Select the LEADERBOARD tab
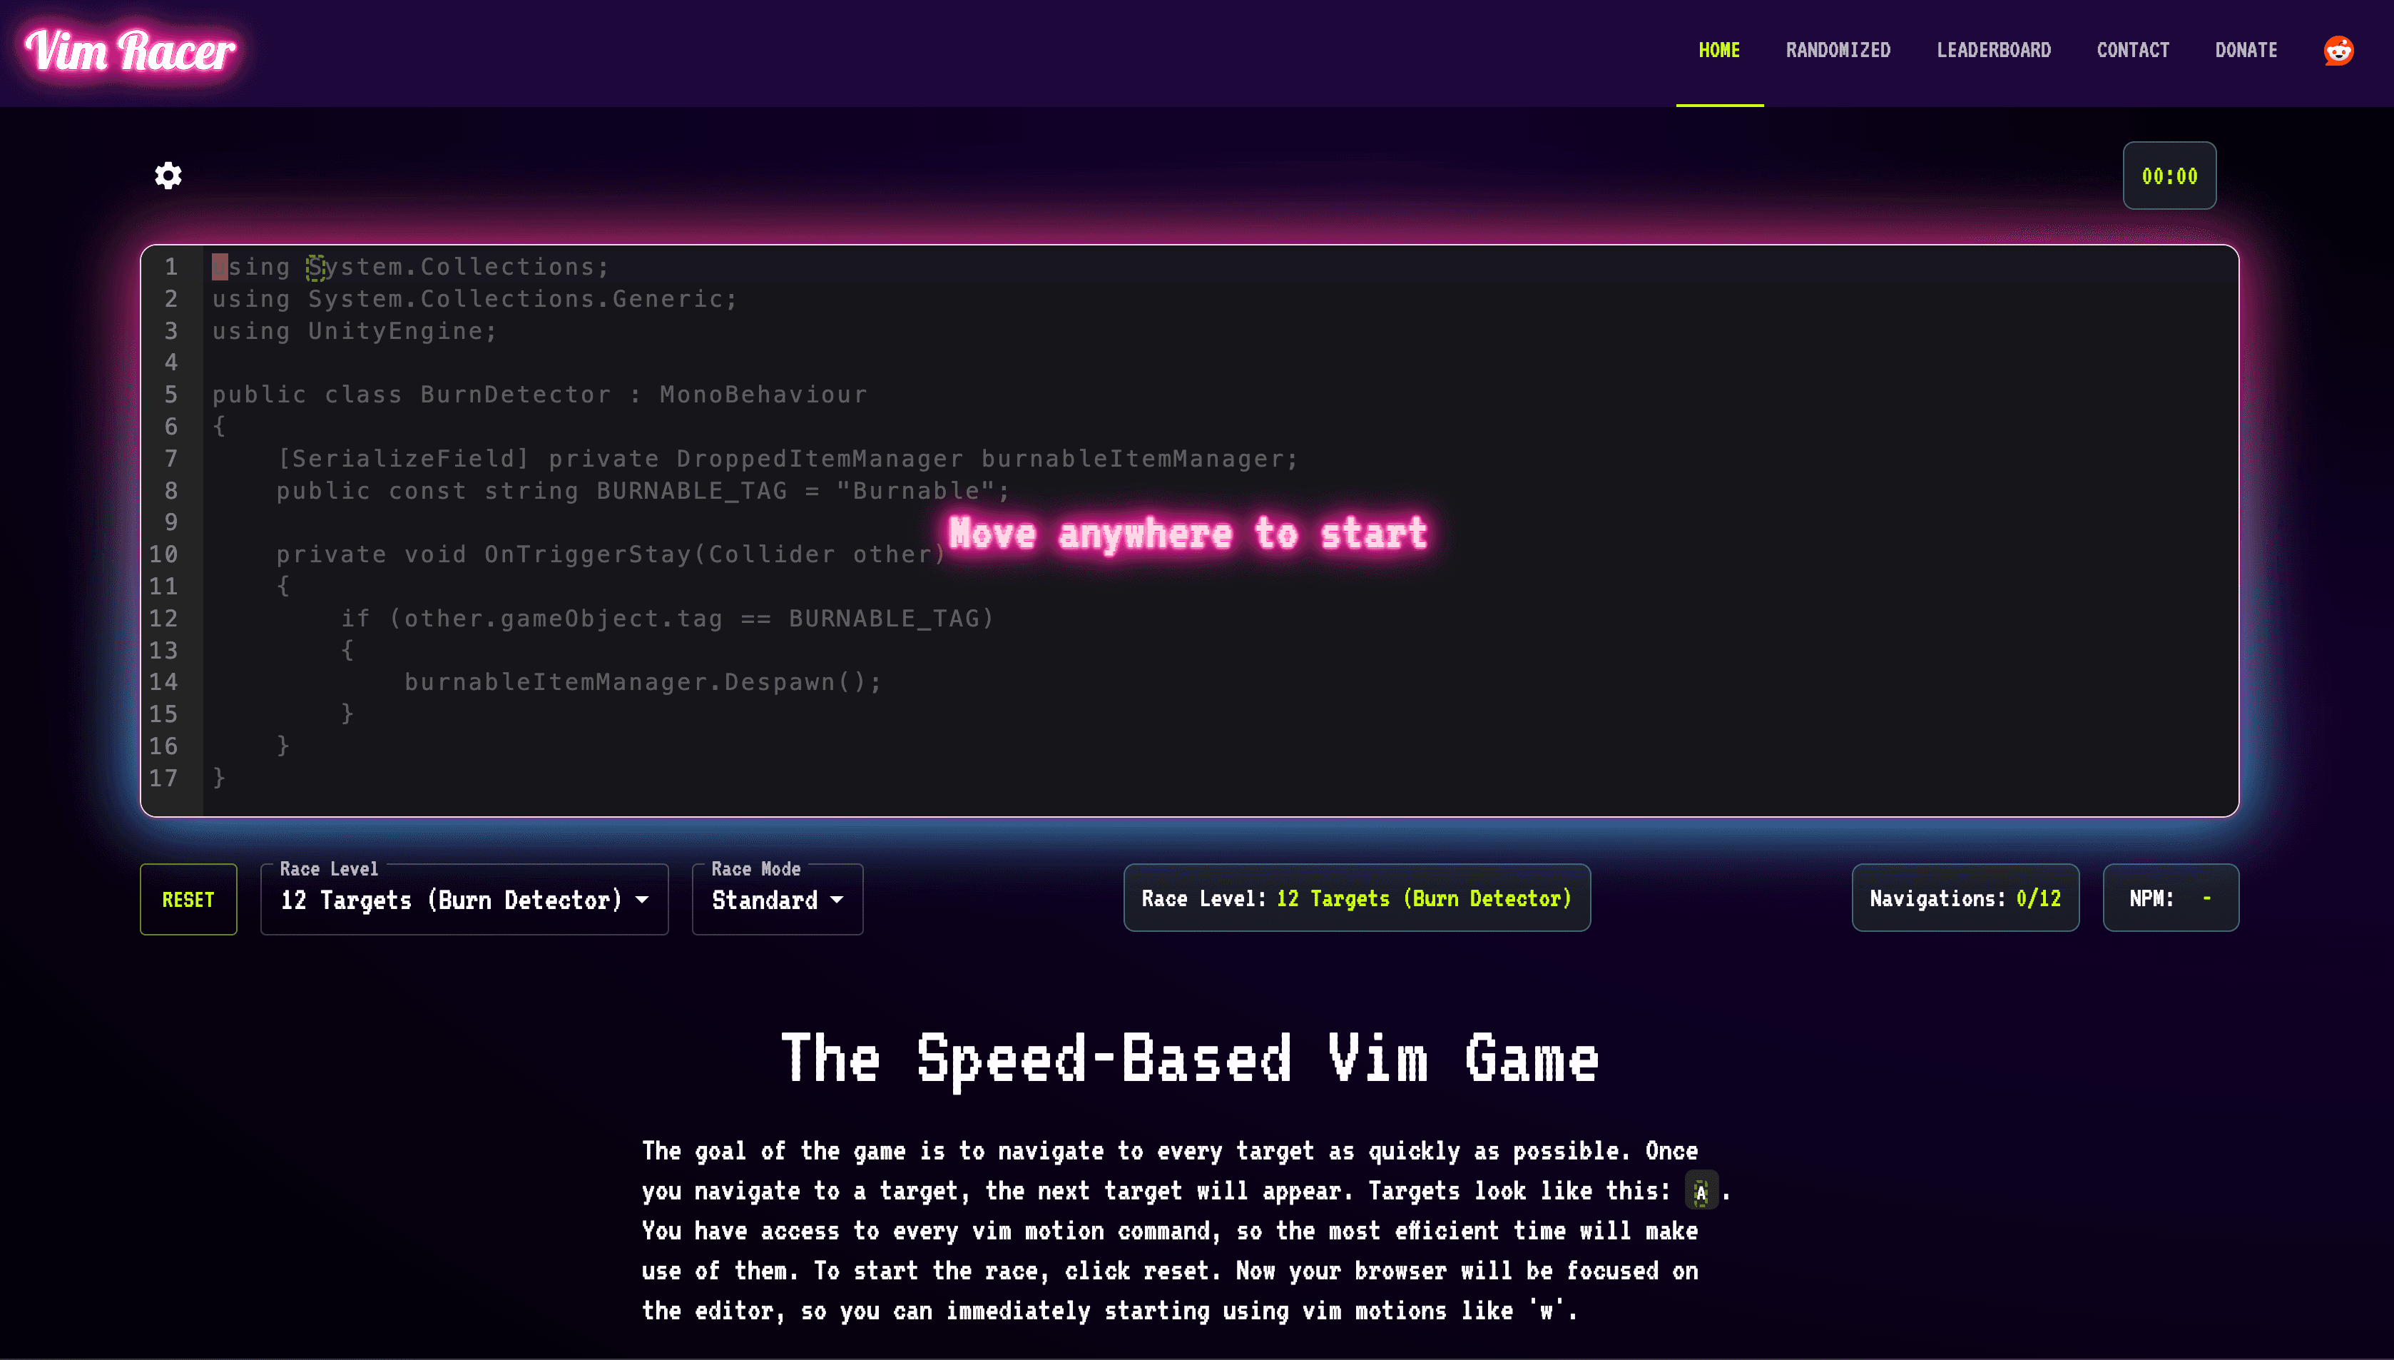 click(x=1995, y=49)
